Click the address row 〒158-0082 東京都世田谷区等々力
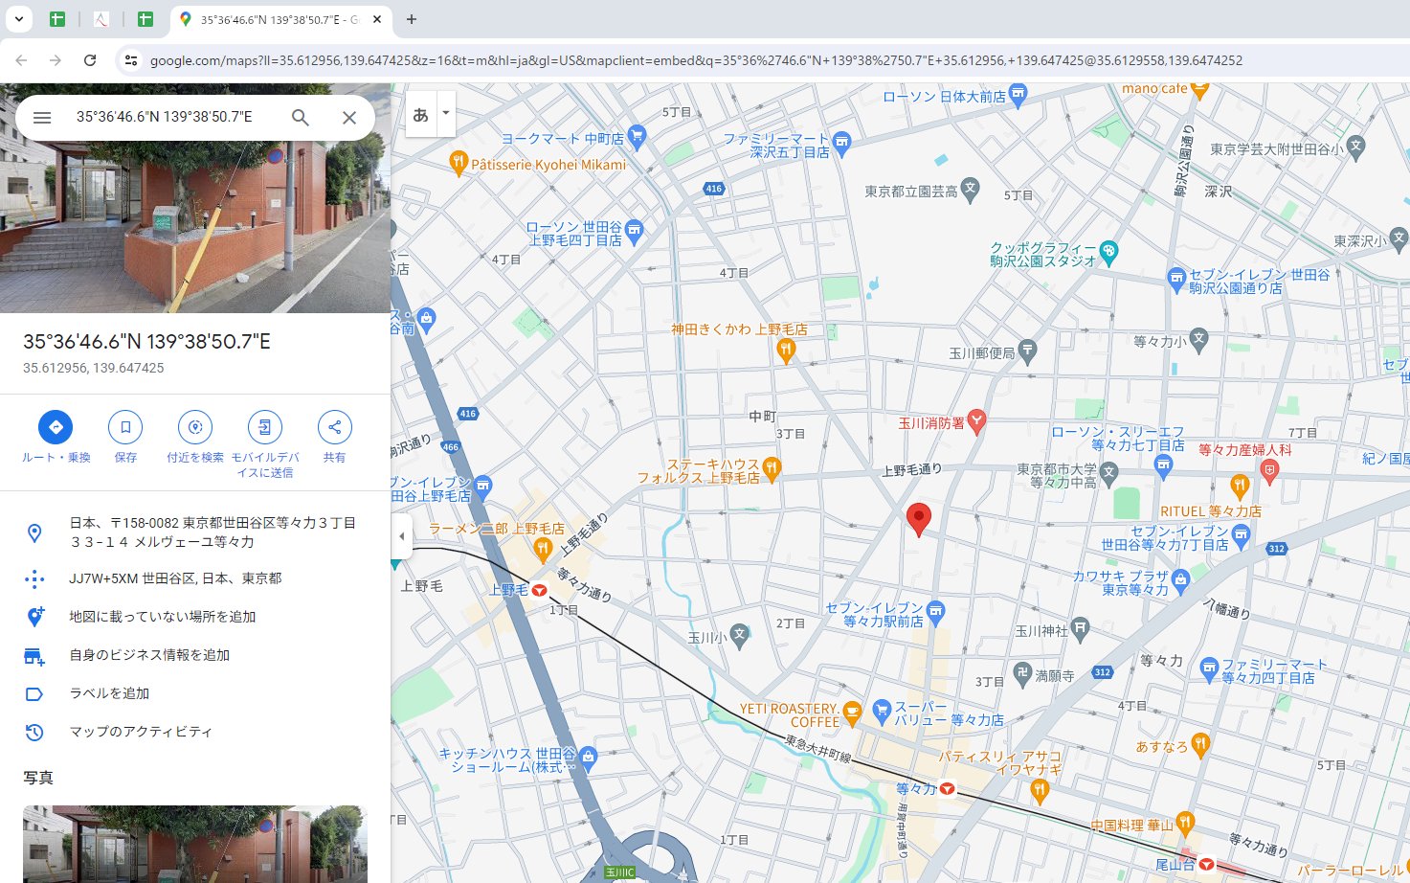Image resolution: width=1410 pixels, height=883 pixels. click(195, 532)
